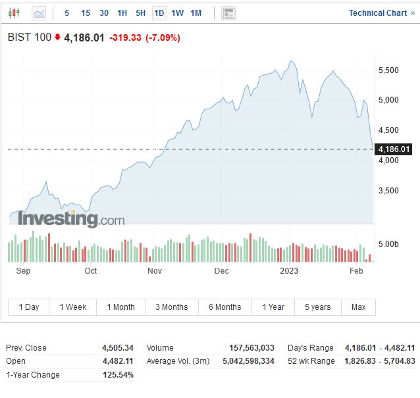Switch to 1M interval

[196, 12]
